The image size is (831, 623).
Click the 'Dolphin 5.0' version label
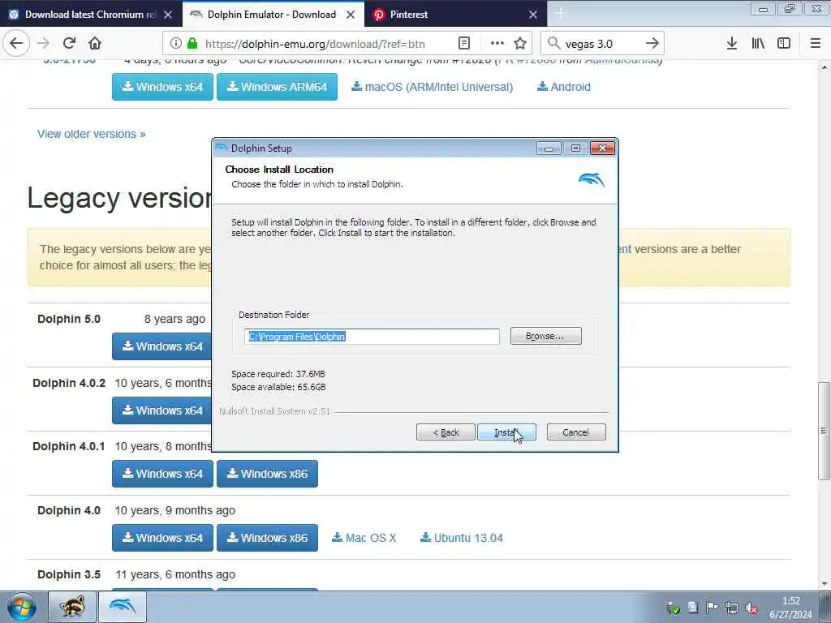(69, 319)
